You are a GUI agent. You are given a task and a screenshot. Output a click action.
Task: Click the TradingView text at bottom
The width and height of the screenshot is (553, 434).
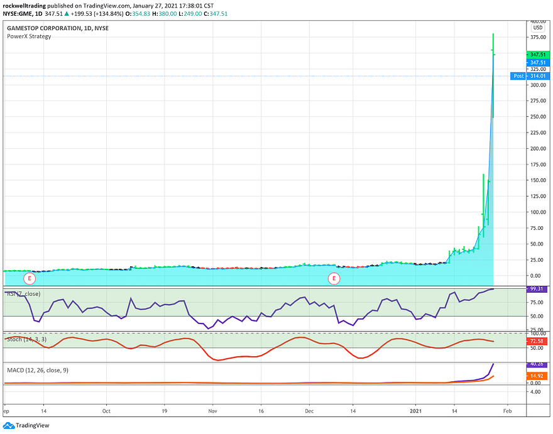click(33, 426)
